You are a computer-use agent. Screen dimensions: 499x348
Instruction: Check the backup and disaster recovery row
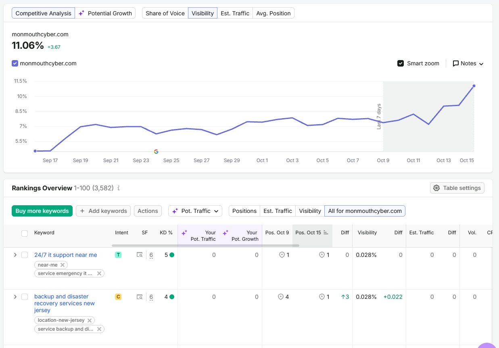point(25,297)
